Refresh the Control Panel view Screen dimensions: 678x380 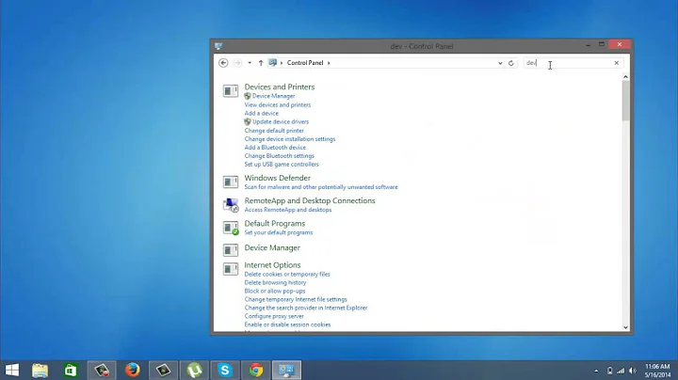click(x=511, y=63)
